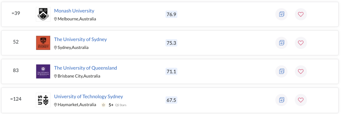Open The University of Sydney link

[81, 39]
